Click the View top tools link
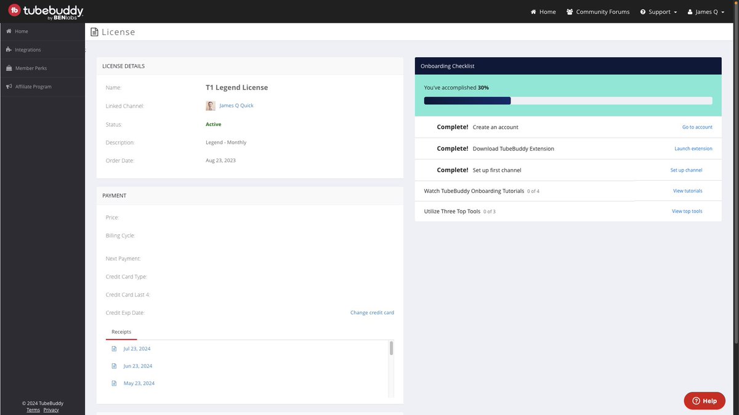 687,211
